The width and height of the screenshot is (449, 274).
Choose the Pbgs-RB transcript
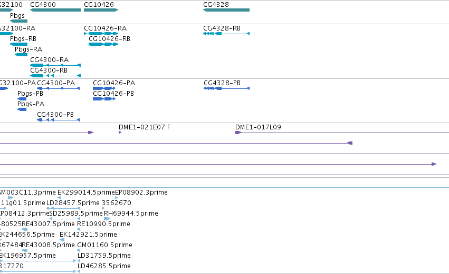[x=18, y=44]
